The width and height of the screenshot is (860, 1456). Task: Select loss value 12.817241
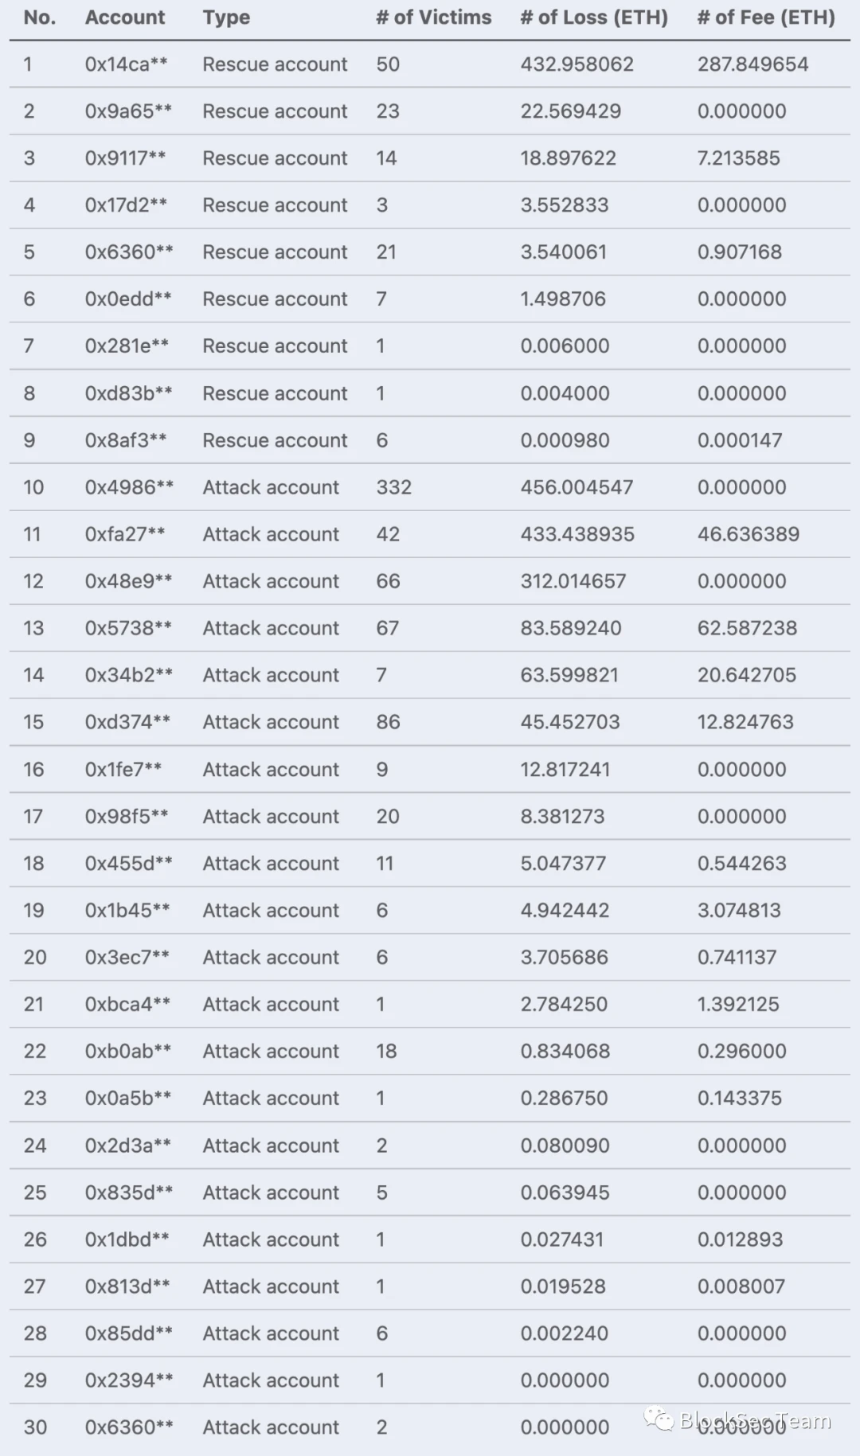(x=565, y=770)
